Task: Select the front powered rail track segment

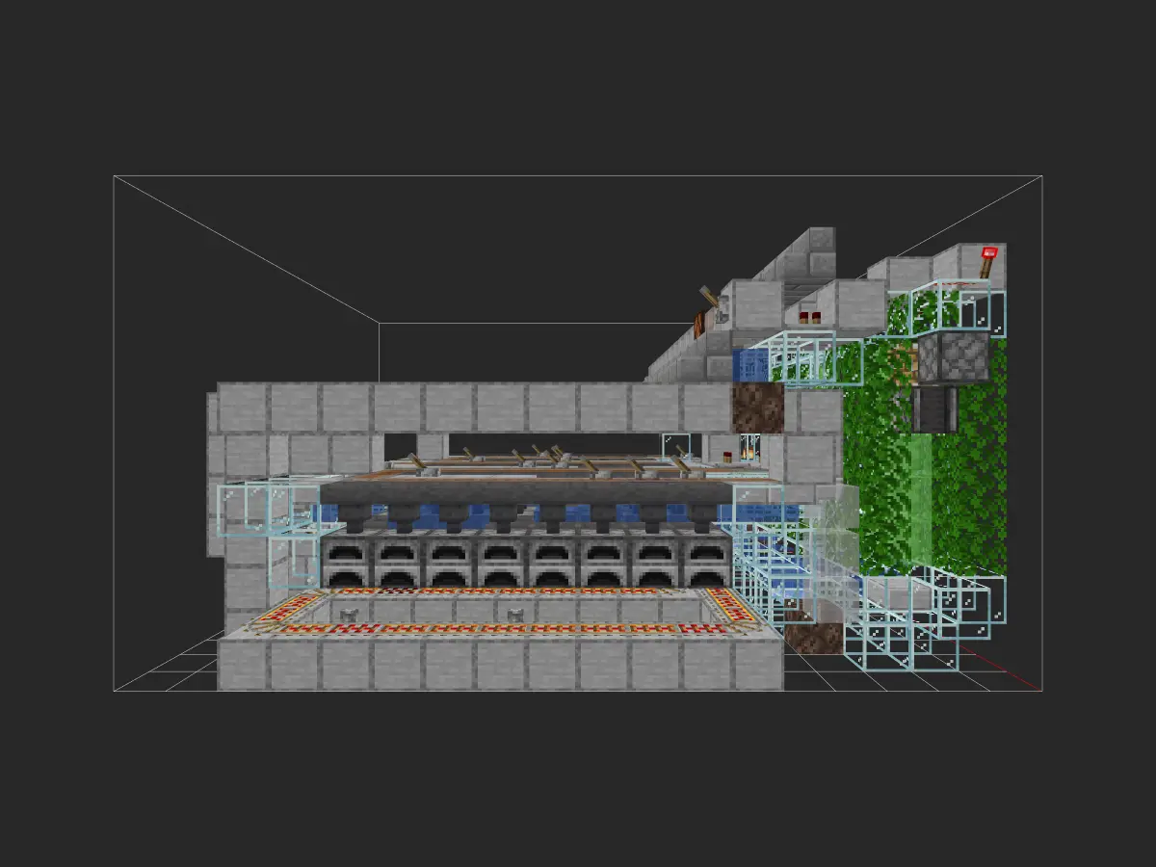Action: pyautogui.click(x=501, y=630)
